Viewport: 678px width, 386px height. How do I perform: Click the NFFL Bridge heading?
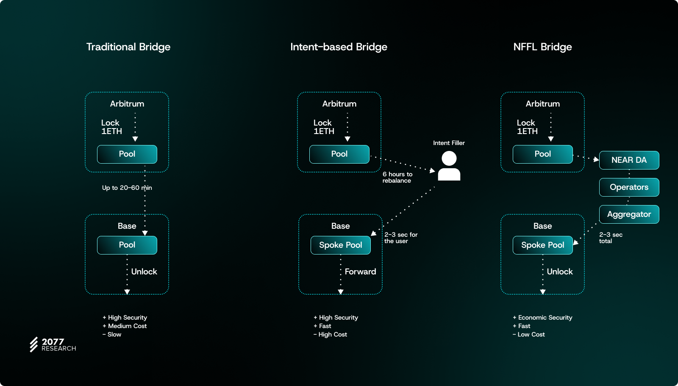pyautogui.click(x=542, y=47)
